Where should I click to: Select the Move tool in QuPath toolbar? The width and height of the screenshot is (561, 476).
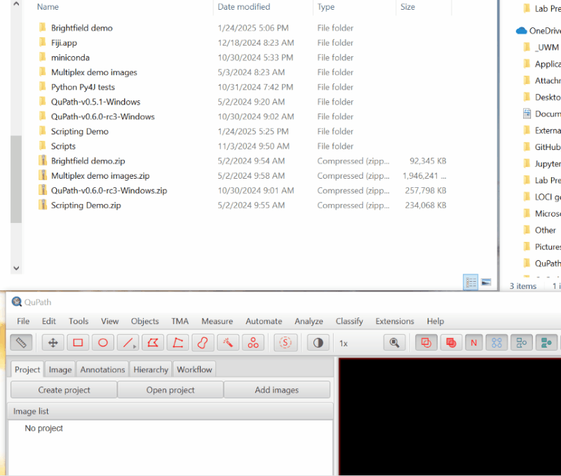pos(53,343)
